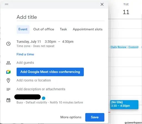The width and height of the screenshot is (142, 124).
Task: Change Default visibility setting
Action: coord(36,102)
